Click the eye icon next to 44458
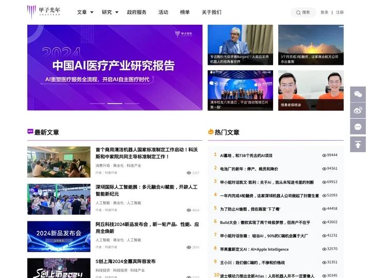This screenshot has height=278, width=371. click(324, 209)
